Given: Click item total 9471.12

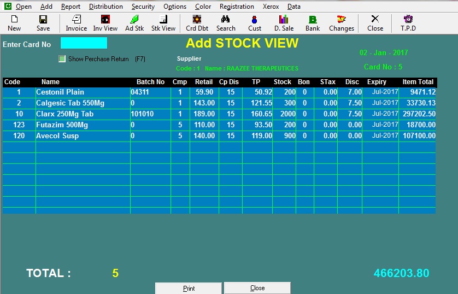Looking at the screenshot, I should click(423, 92).
